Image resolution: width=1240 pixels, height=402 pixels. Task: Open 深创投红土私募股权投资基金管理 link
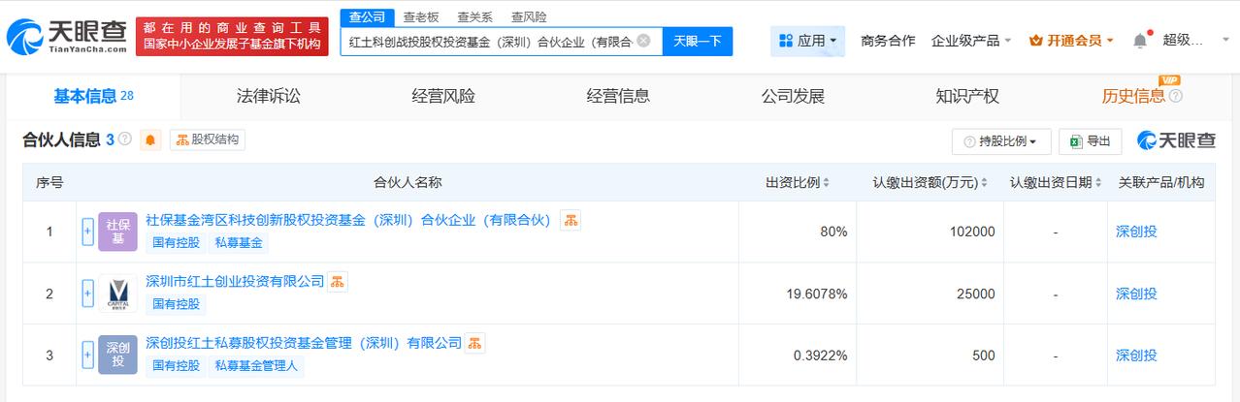pyautogui.click(x=304, y=343)
